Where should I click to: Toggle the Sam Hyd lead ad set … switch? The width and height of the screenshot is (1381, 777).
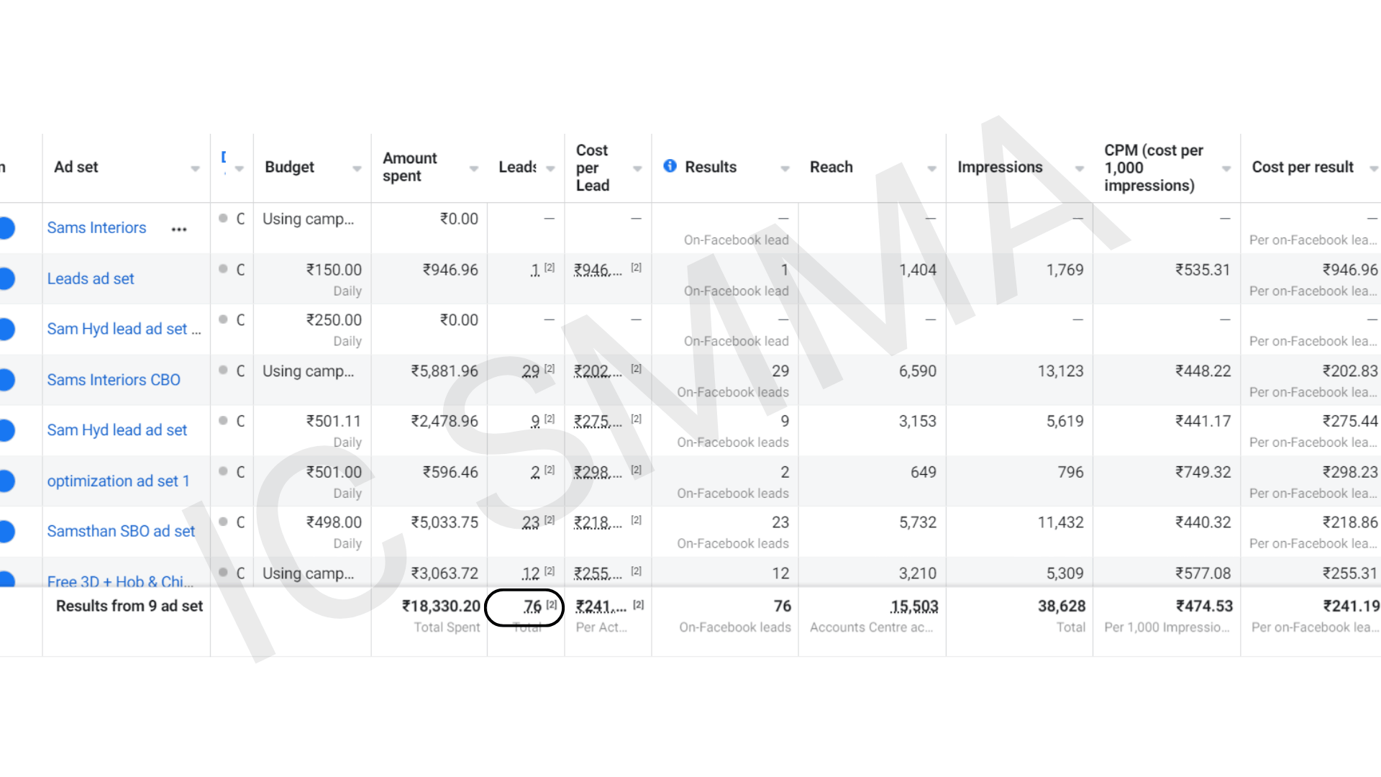(x=6, y=329)
